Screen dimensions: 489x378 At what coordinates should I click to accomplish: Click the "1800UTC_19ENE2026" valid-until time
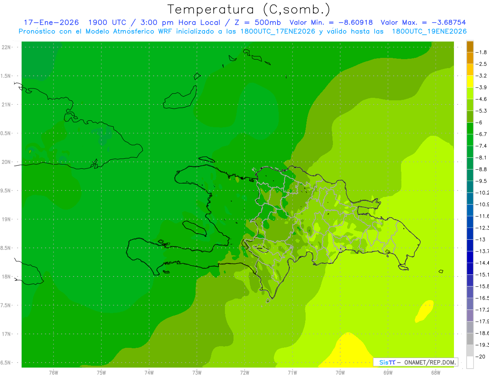pos(429,31)
